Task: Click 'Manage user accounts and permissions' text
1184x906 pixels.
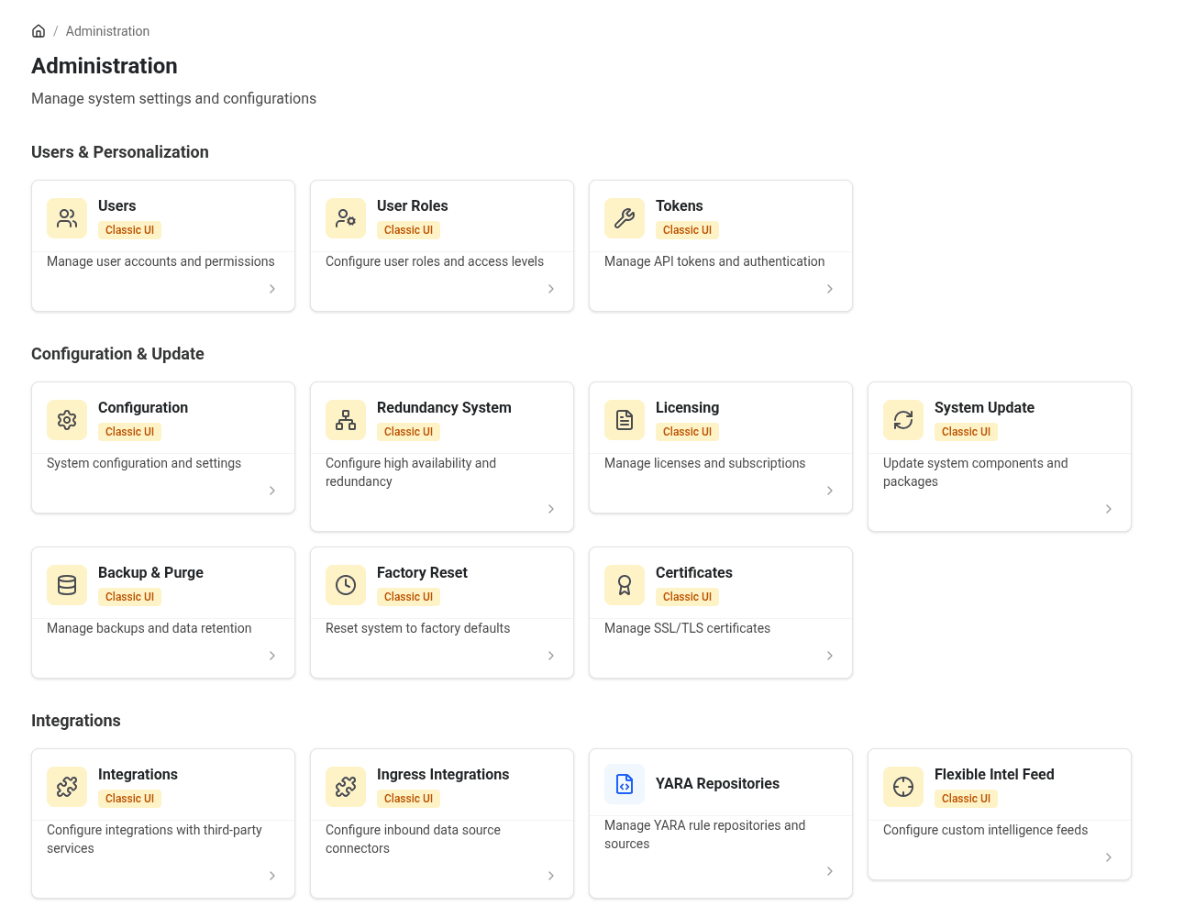Action: (160, 261)
